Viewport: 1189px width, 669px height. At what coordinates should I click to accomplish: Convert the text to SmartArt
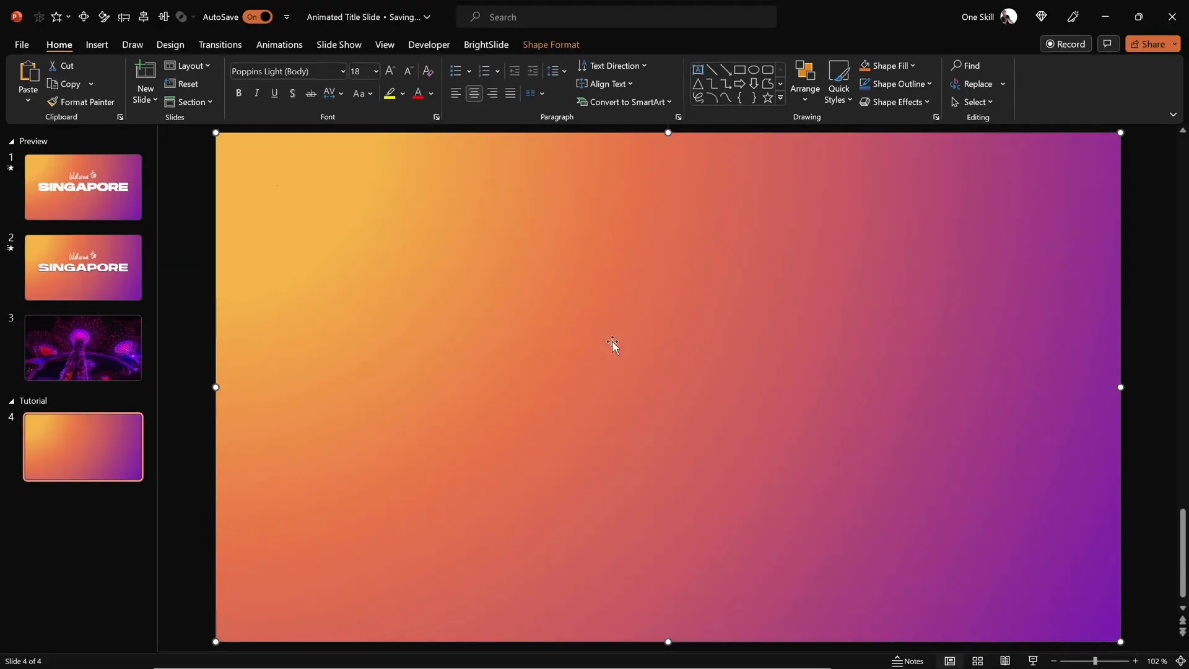coord(625,102)
